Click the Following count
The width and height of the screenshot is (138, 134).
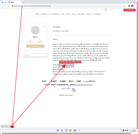point(40,41)
